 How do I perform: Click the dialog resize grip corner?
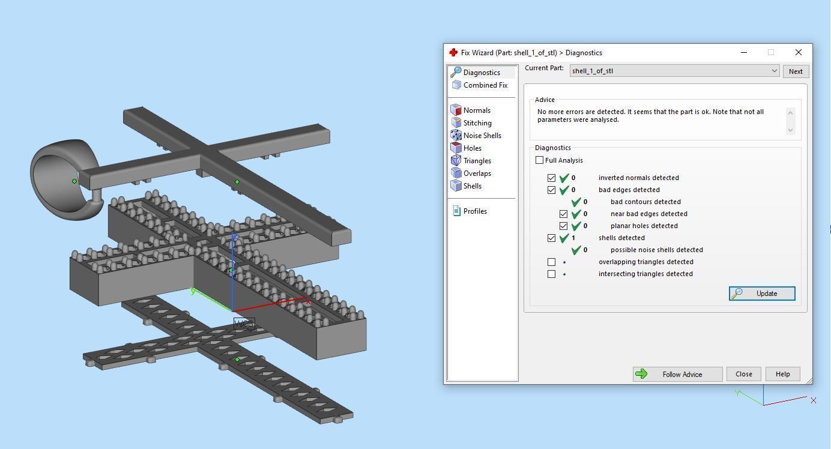(x=808, y=380)
